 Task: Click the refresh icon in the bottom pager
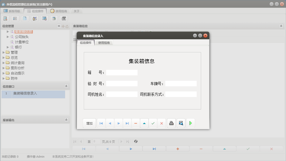click(136, 141)
